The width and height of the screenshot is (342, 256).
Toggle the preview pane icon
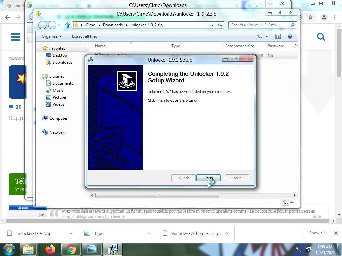coord(278,36)
